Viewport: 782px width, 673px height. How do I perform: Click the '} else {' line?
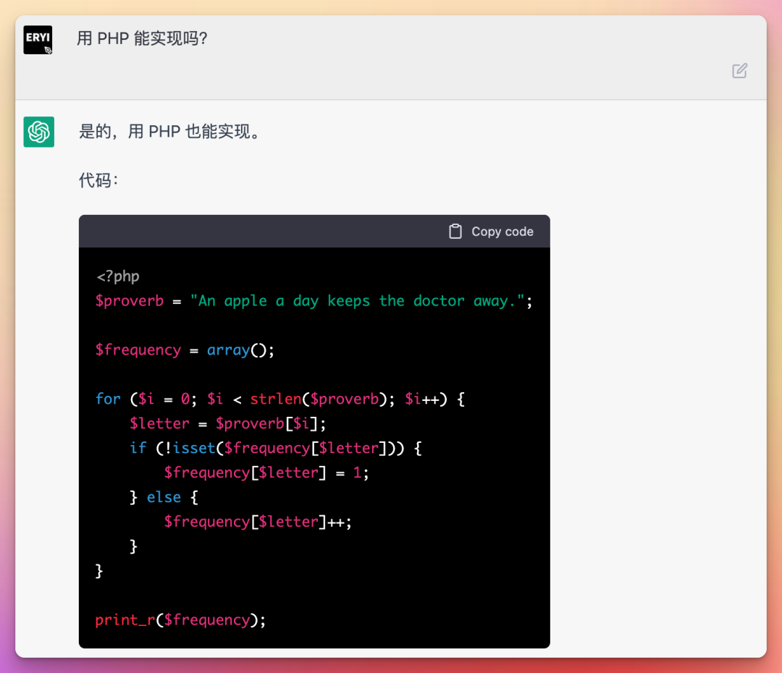click(x=164, y=497)
